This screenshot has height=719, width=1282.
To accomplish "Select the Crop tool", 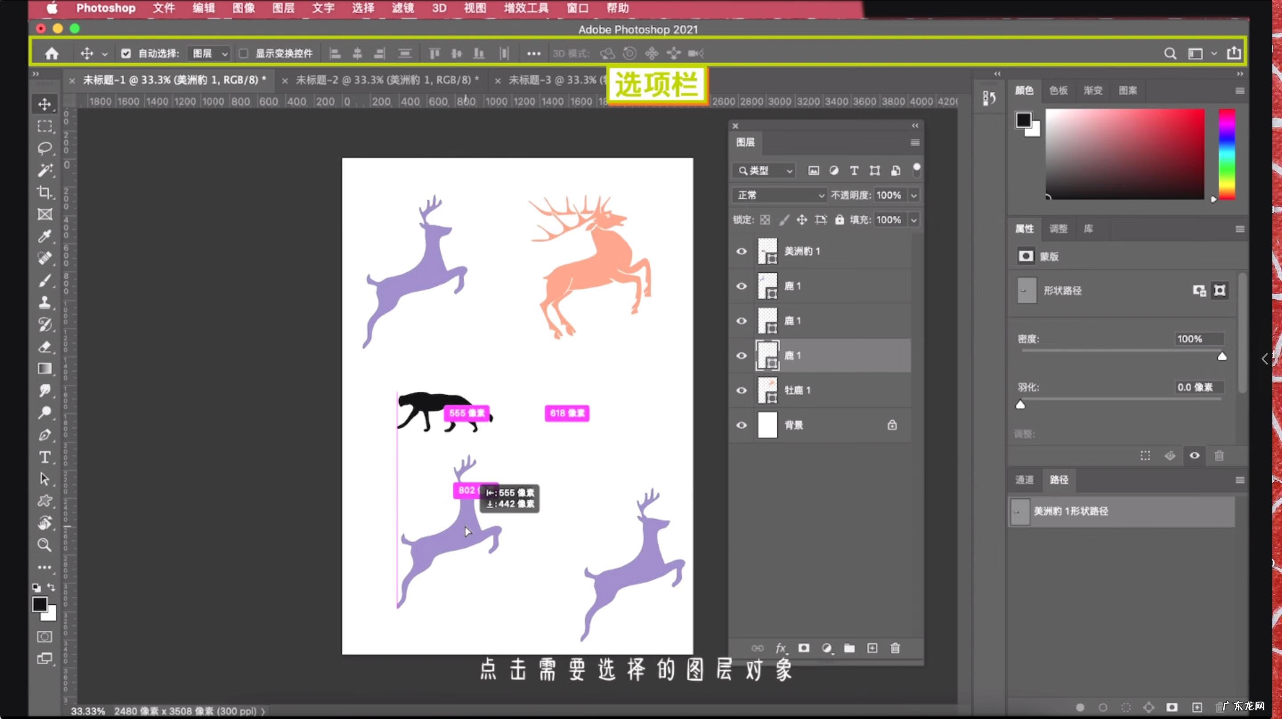I will click(45, 192).
